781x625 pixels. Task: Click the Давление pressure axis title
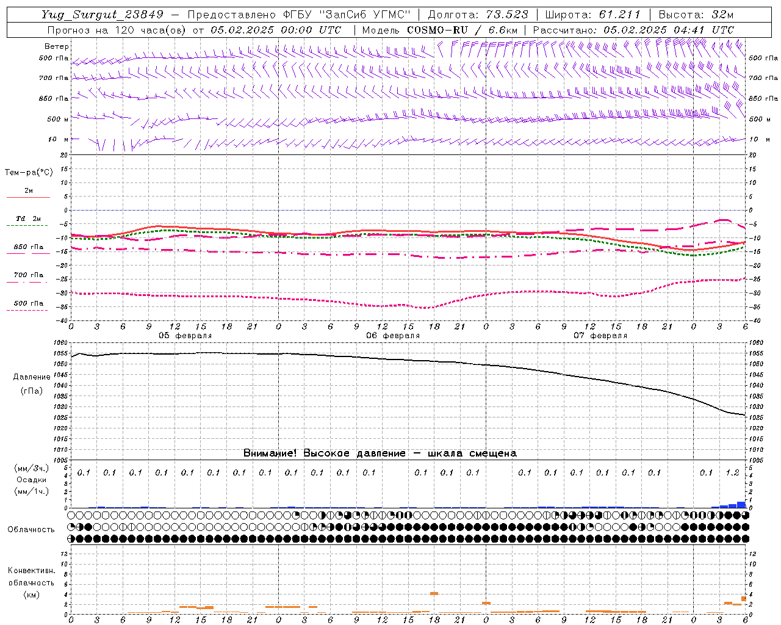point(32,377)
